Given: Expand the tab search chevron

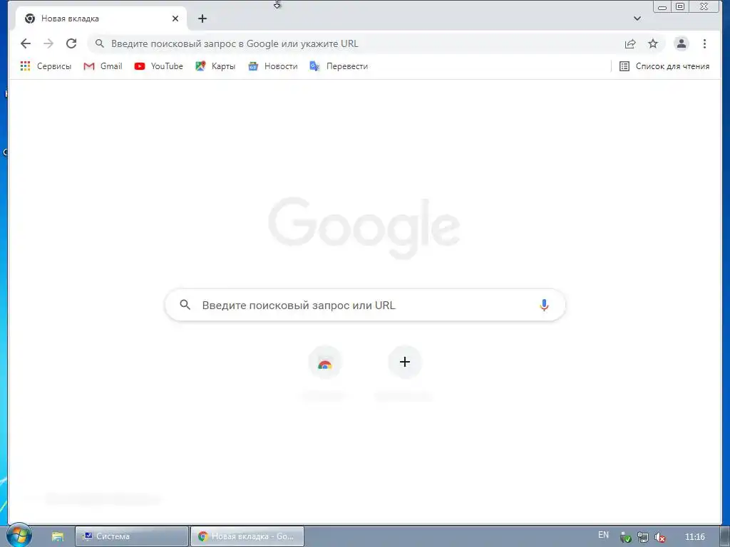Looking at the screenshot, I should (x=637, y=19).
